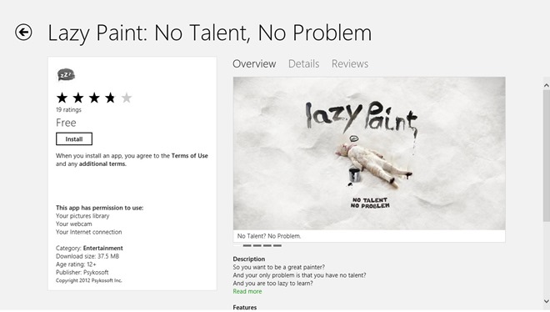
Task: Expand description with Read more
Action: (247, 291)
